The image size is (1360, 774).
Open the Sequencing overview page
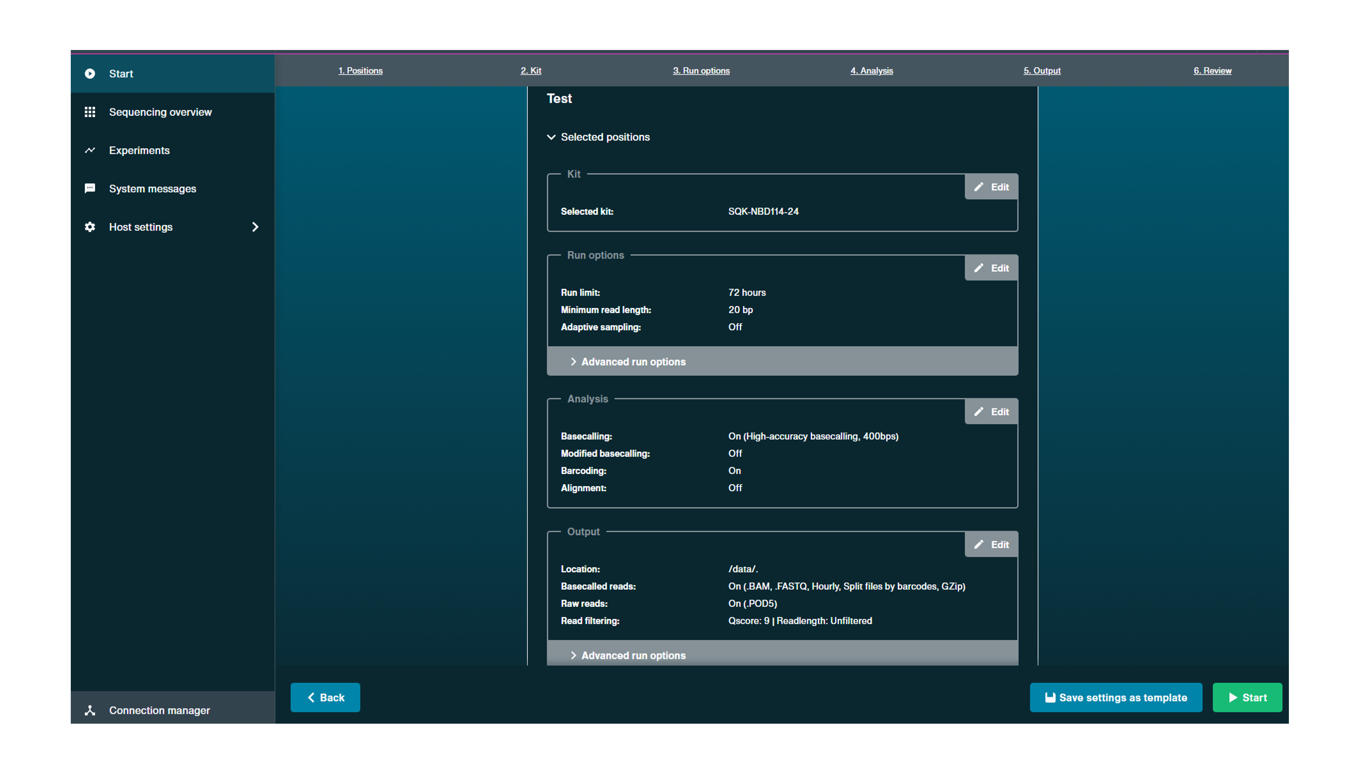[x=172, y=112]
